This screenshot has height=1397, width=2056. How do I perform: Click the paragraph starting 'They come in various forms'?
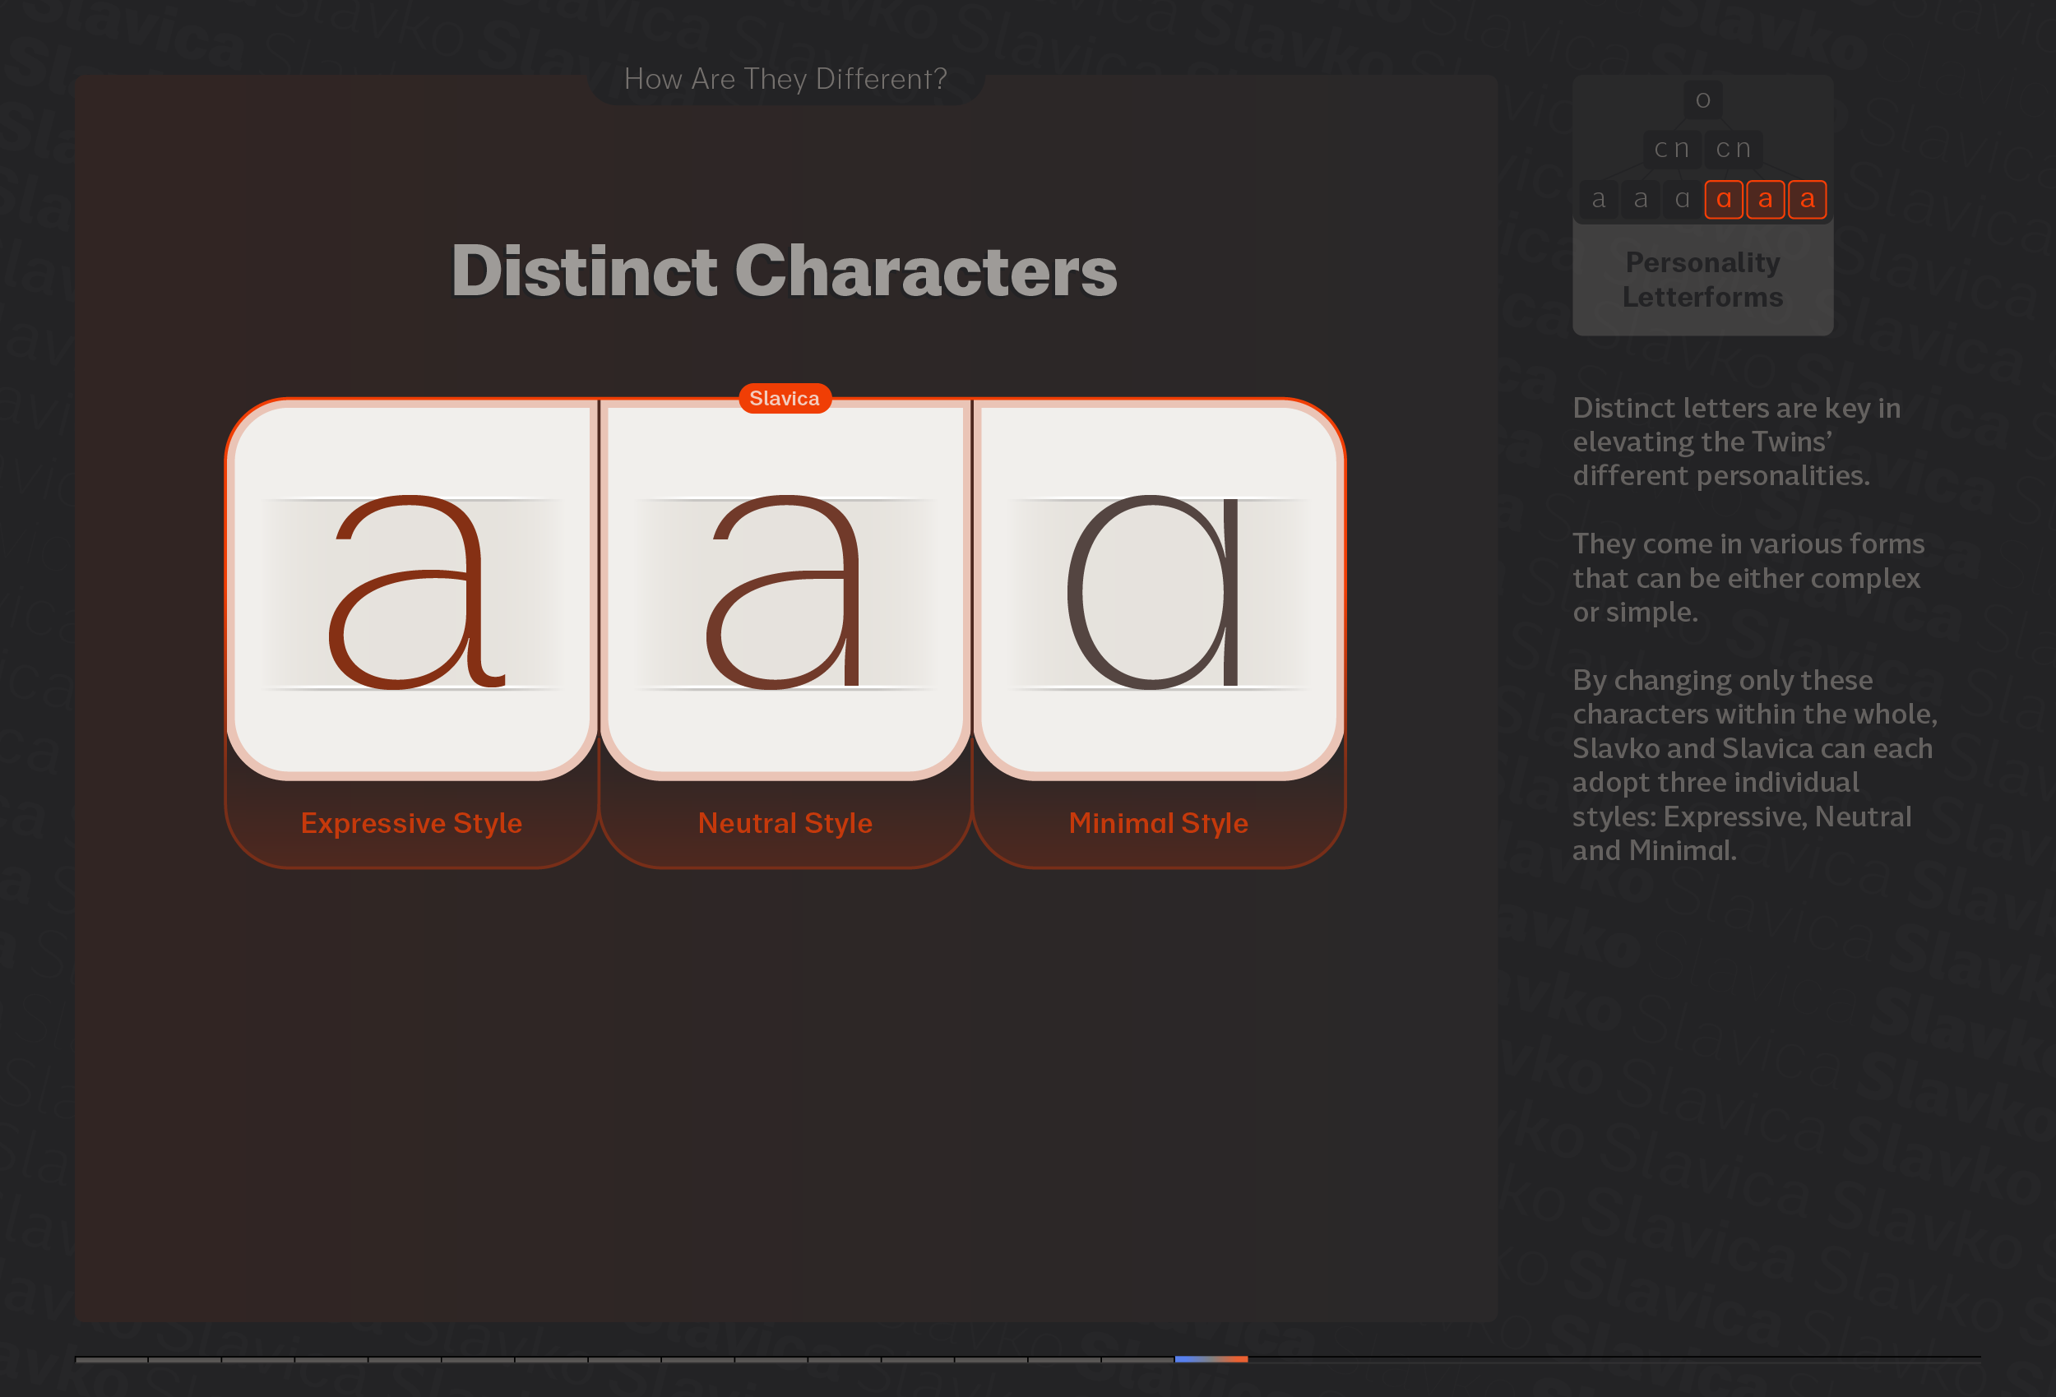[1748, 577]
